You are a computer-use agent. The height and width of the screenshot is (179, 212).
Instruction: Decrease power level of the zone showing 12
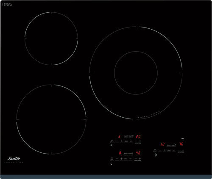pos(160,150)
